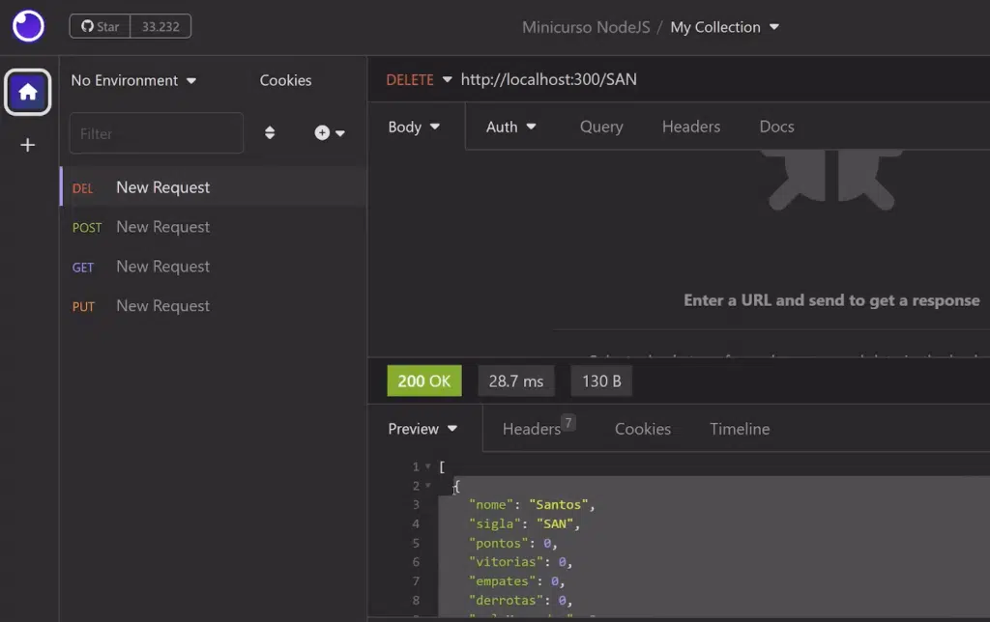Click the GitHub Star button
This screenshot has width=990, height=622.
tap(99, 26)
